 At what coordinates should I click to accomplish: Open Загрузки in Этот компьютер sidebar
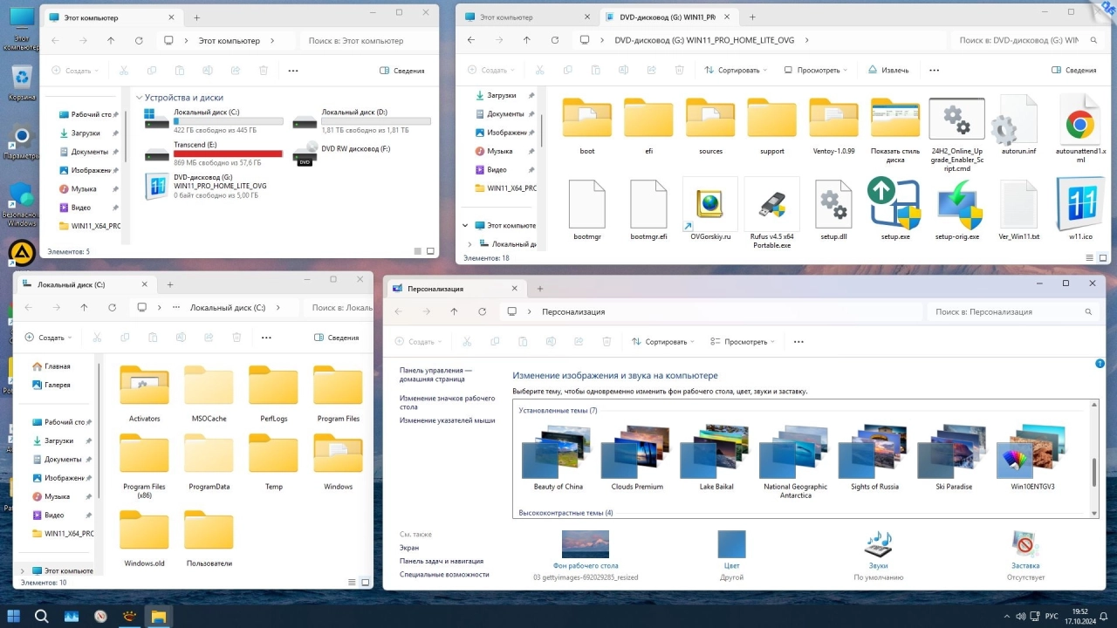[84, 133]
